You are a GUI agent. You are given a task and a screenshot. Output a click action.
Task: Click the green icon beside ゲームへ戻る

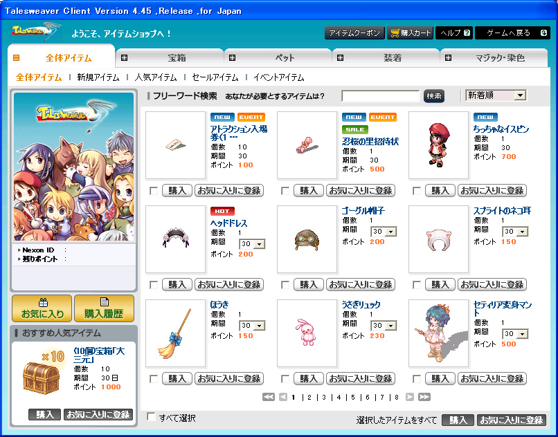tap(543, 33)
